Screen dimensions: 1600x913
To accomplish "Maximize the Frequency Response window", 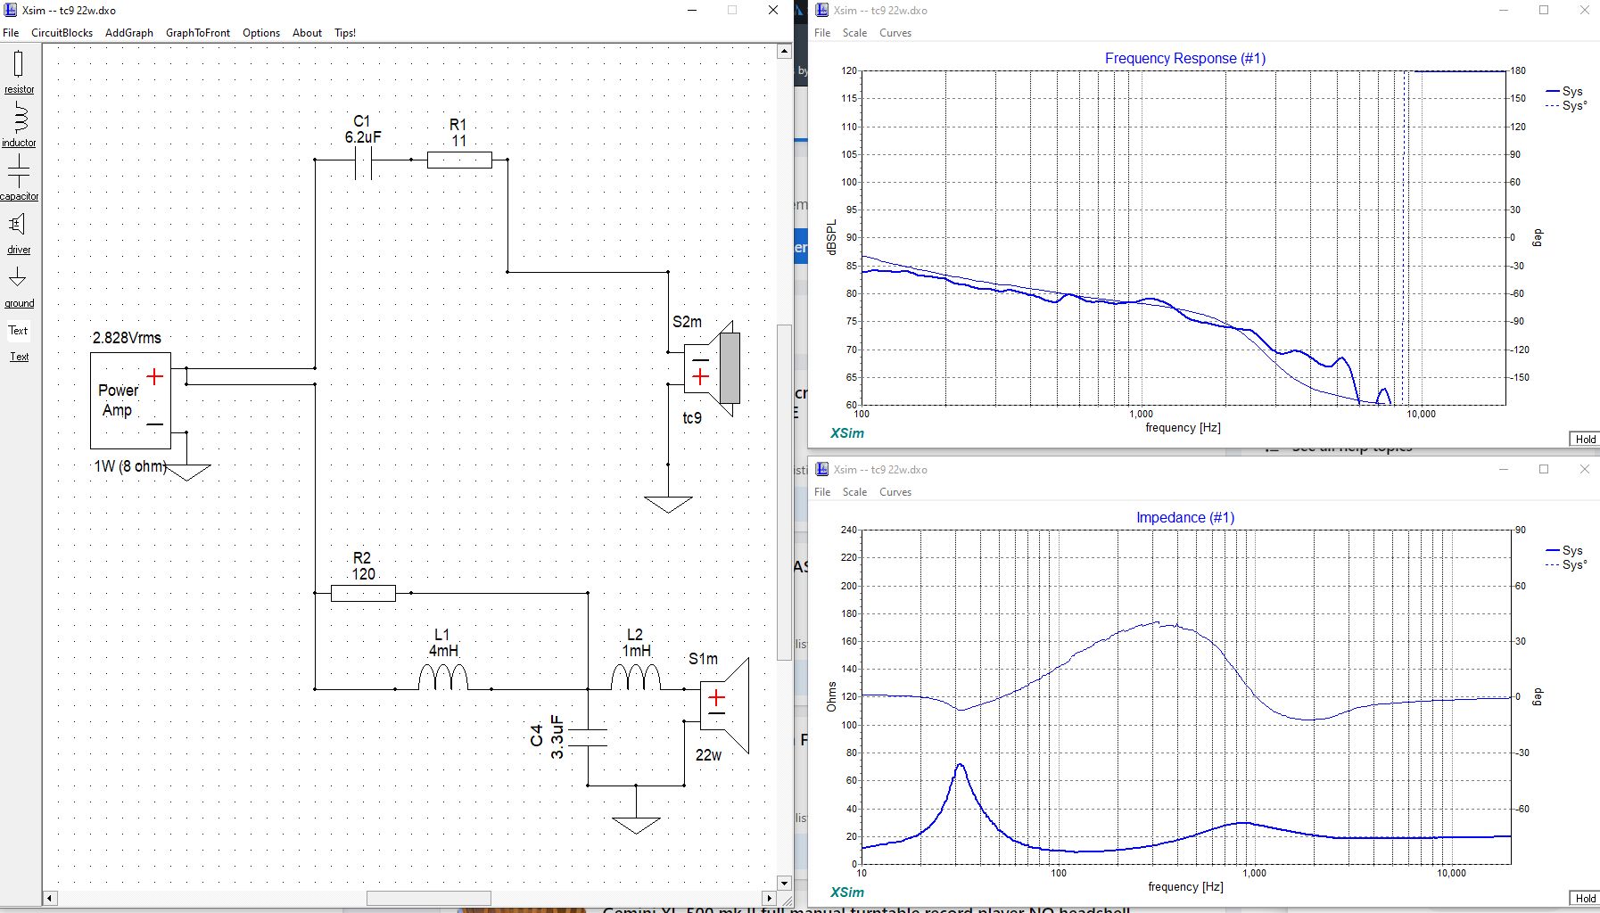I will [x=1544, y=10].
